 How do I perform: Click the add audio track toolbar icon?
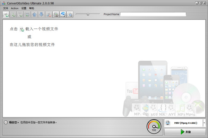(x=13, y=14)
